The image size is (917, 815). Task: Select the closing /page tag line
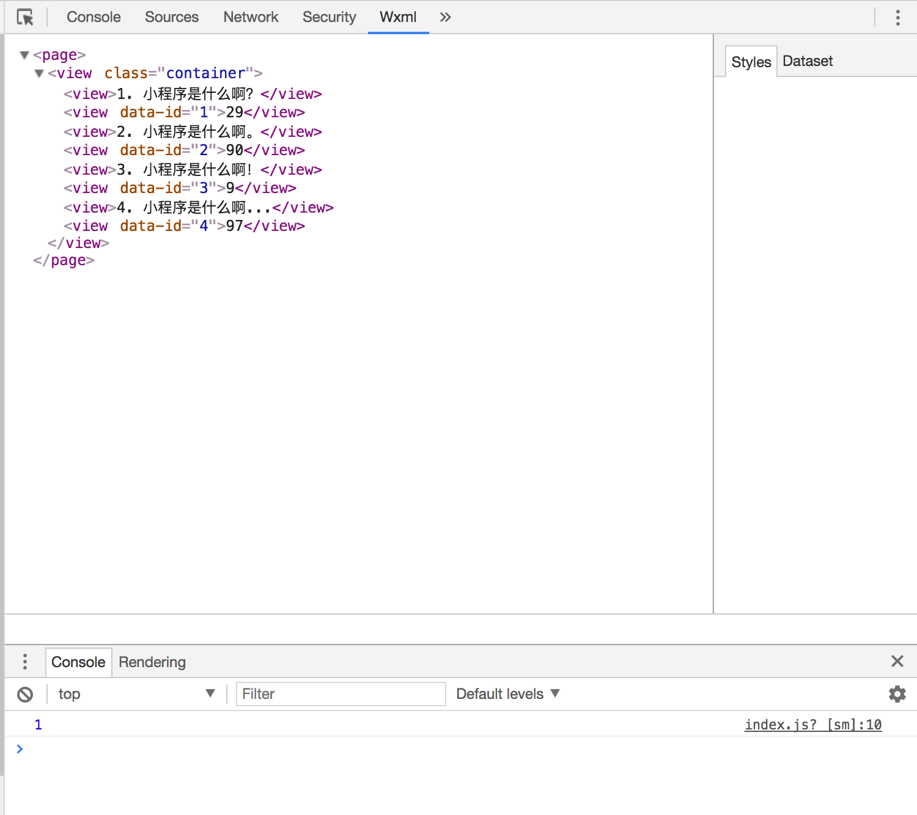[x=64, y=260]
